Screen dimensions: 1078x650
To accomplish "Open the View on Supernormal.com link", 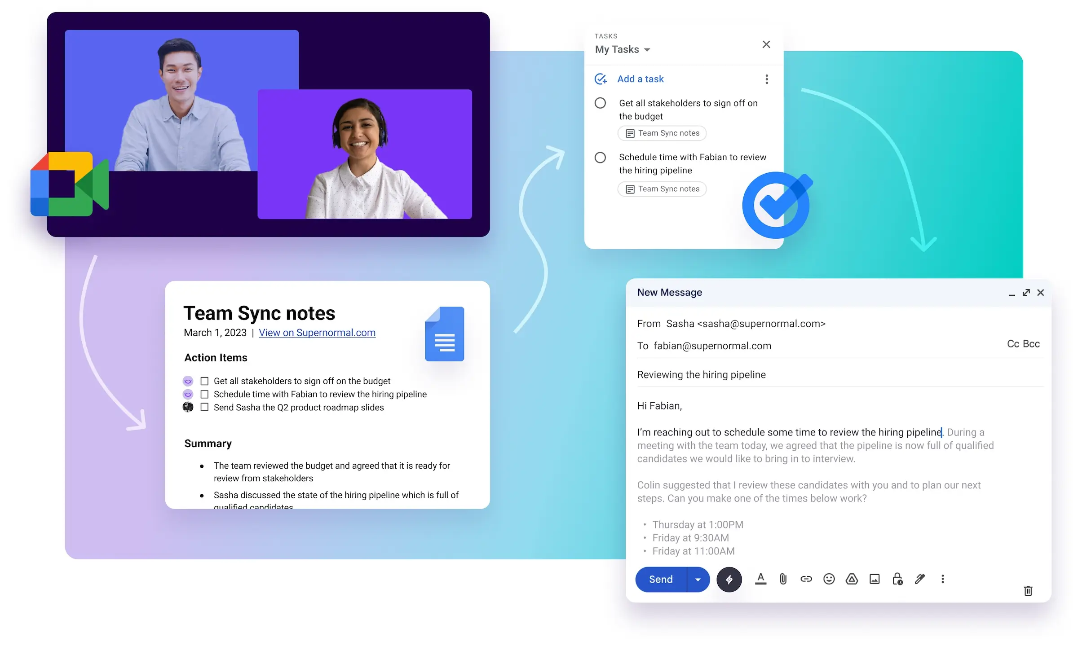I will [x=317, y=333].
